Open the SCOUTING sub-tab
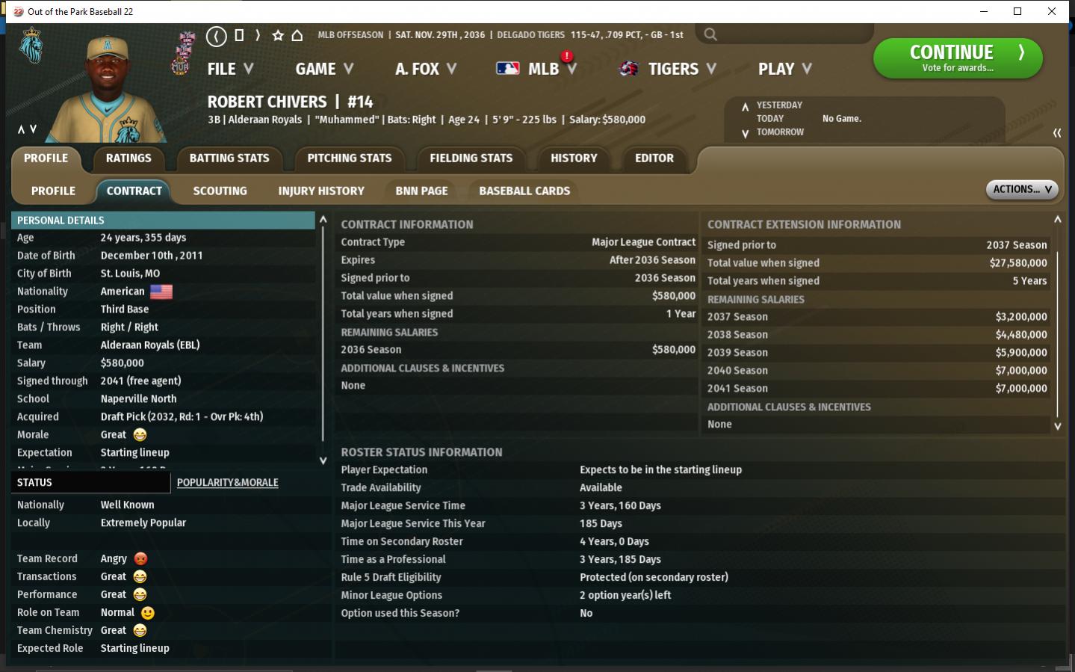The image size is (1075, 672). 220,191
